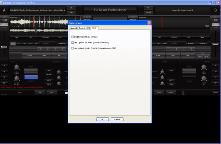The width and height of the screenshot is (221, 144).
Task: Click deck A grey button above blue effect
Action: [31, 71]
